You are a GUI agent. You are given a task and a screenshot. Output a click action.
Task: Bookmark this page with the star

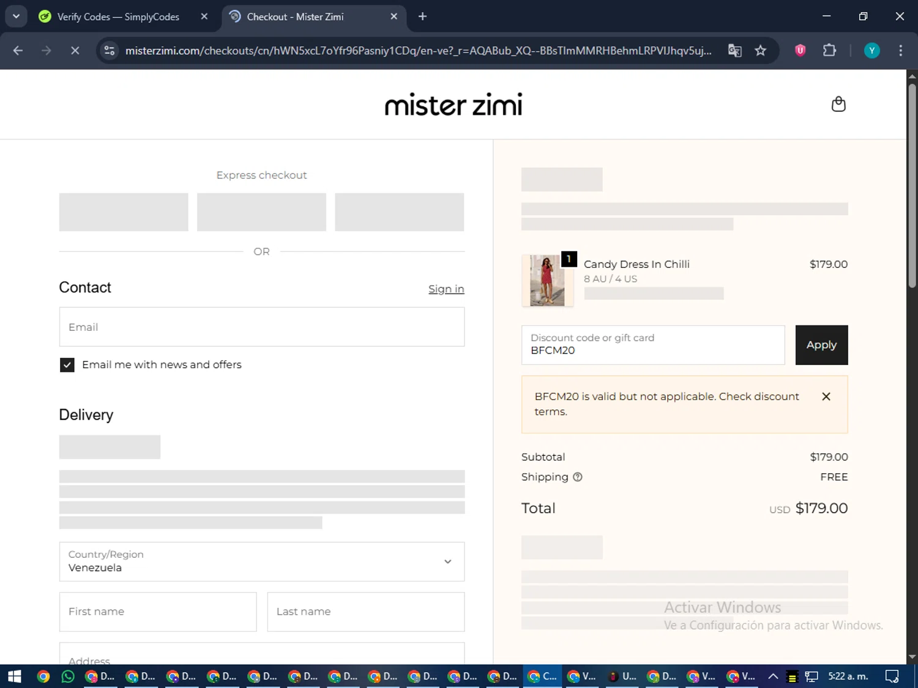click(761, 51)
